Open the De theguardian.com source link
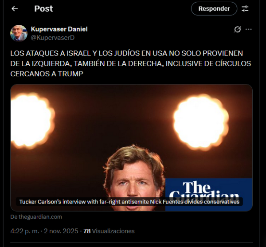Image resolution: width=266 pixels, height=247 pixels. pos(36,217)
